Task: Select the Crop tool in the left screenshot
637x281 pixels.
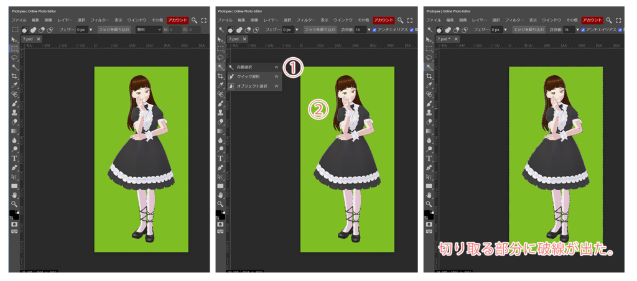Action: click(14, 76)
